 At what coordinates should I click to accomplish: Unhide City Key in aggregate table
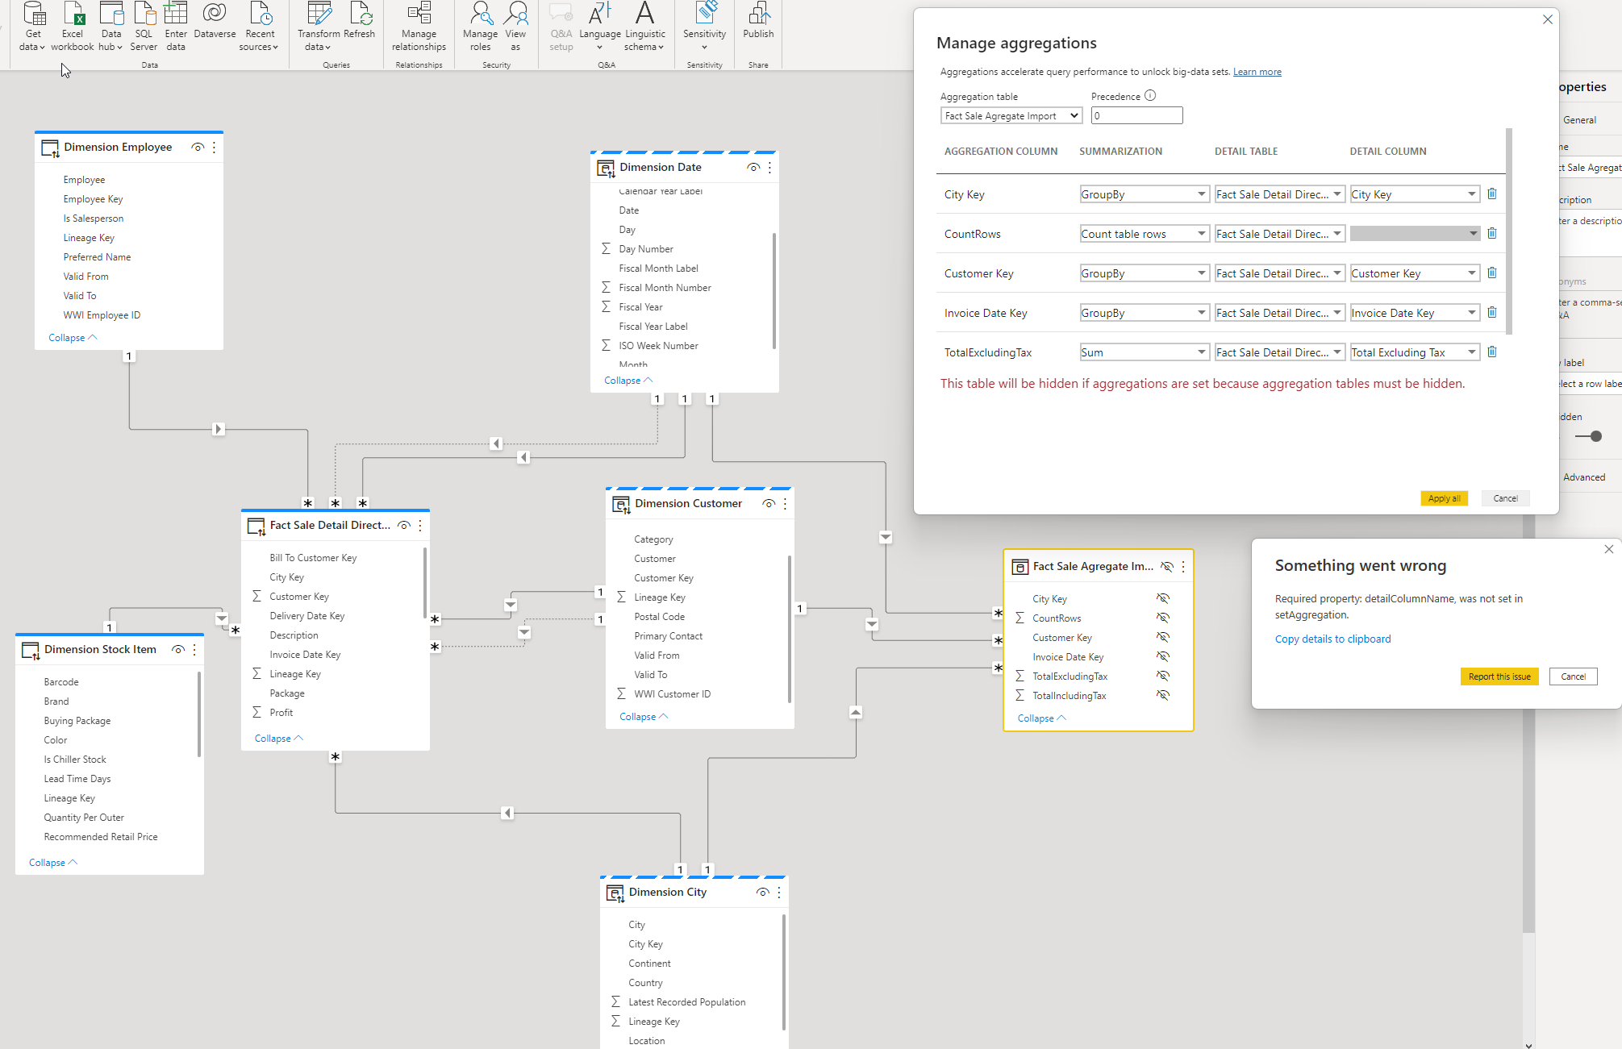pyautogui.click(x=1162, y=598)
